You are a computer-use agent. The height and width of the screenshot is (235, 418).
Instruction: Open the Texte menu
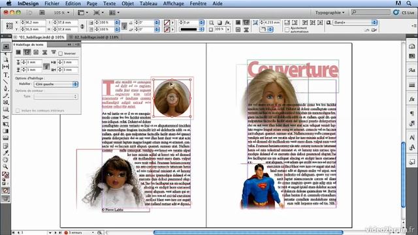click(x=109, y=3)
